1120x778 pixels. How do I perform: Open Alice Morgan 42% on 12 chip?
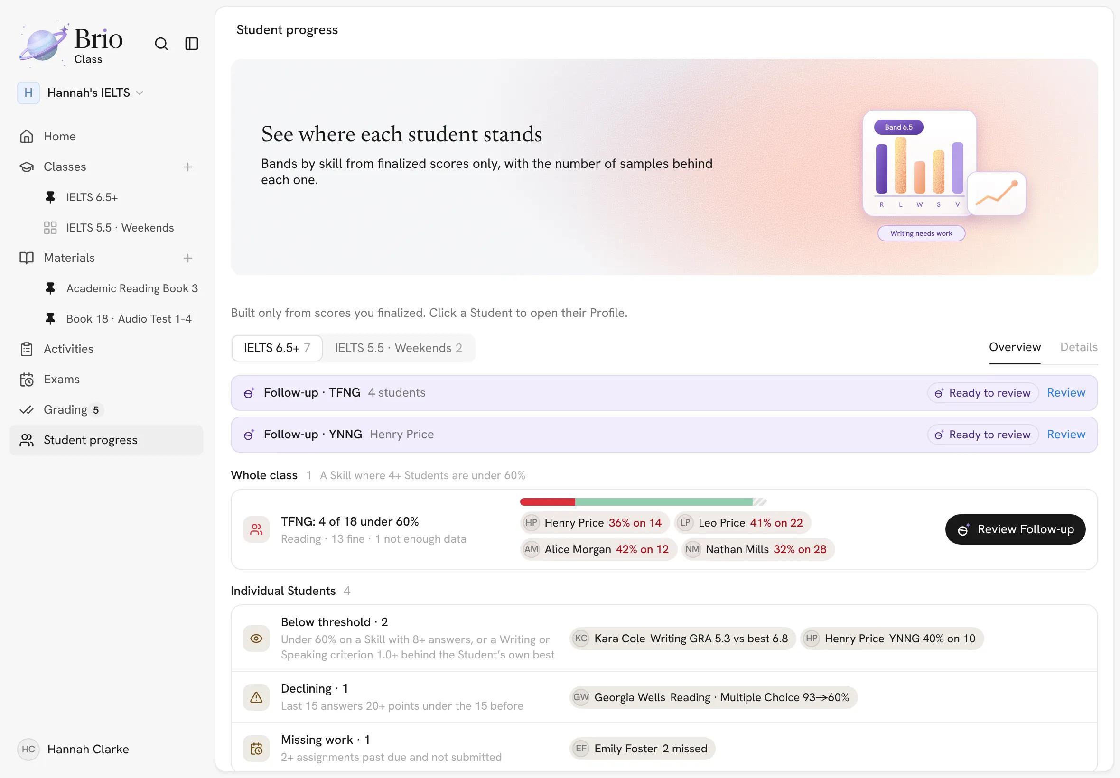click(x=598, y=550)
